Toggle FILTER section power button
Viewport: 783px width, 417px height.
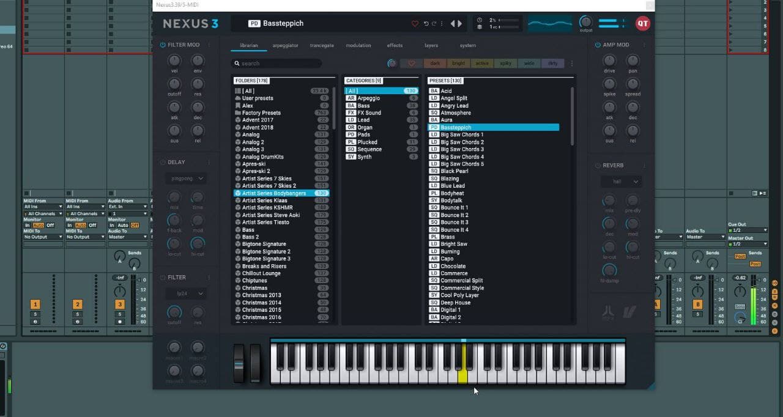click(162, 277)
